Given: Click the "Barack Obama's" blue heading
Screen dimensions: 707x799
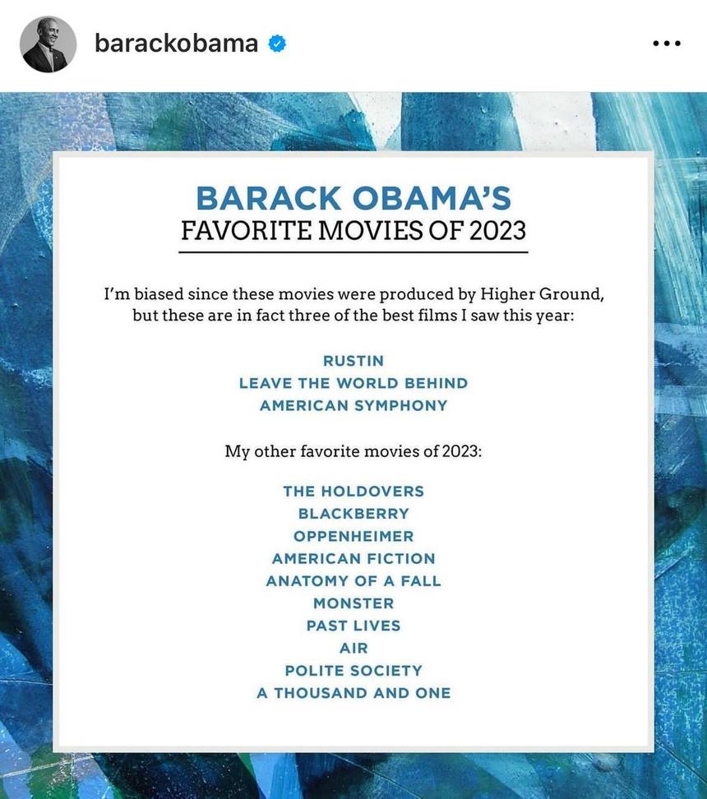Looking at the screenshot, I should tap(353, 198).
